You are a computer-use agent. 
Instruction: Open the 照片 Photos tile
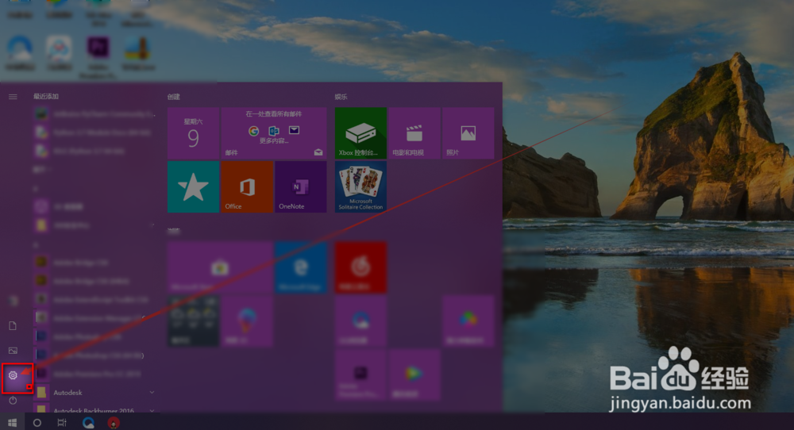[x=468, y=133]
